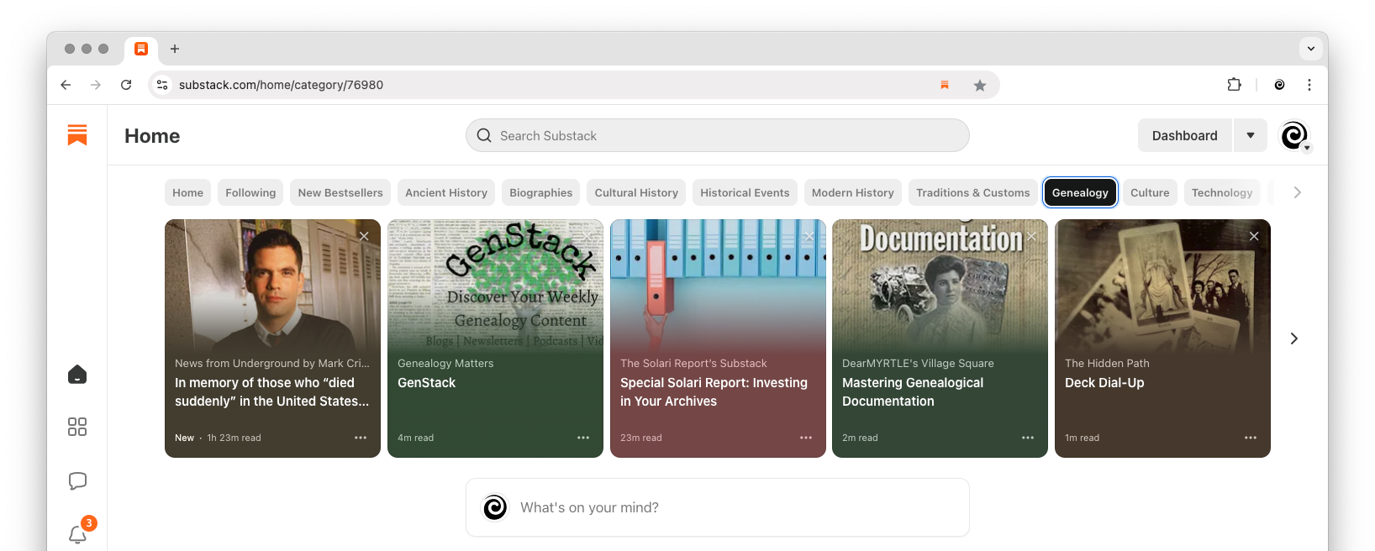This screenshot has width=1375, height=551.
Task: Open The Hidden Path publication link
Action: (x=1107, y=363)
